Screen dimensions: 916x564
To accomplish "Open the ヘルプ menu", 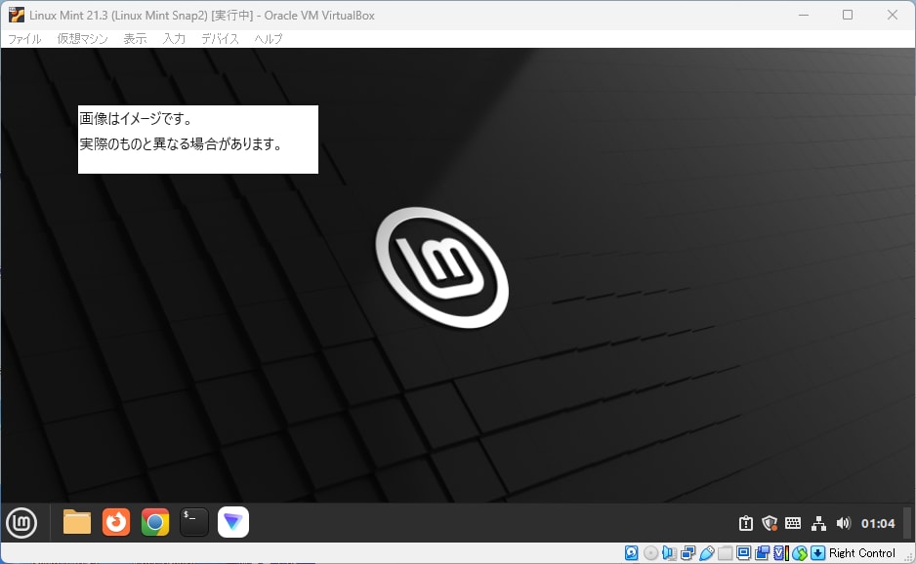I will tap(269, 38).
